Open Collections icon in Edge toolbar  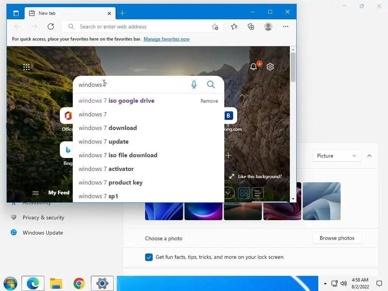[x=251, y=27]
